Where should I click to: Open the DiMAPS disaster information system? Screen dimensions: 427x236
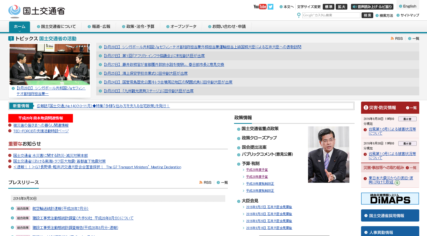click(x=390, y=199)
